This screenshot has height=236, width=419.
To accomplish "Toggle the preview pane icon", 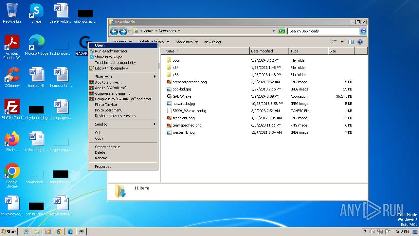I will (x=351, y=42).
